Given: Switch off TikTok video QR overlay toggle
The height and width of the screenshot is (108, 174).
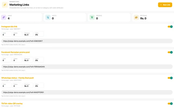Looking at the screenshot, I should tap(170, 104).
